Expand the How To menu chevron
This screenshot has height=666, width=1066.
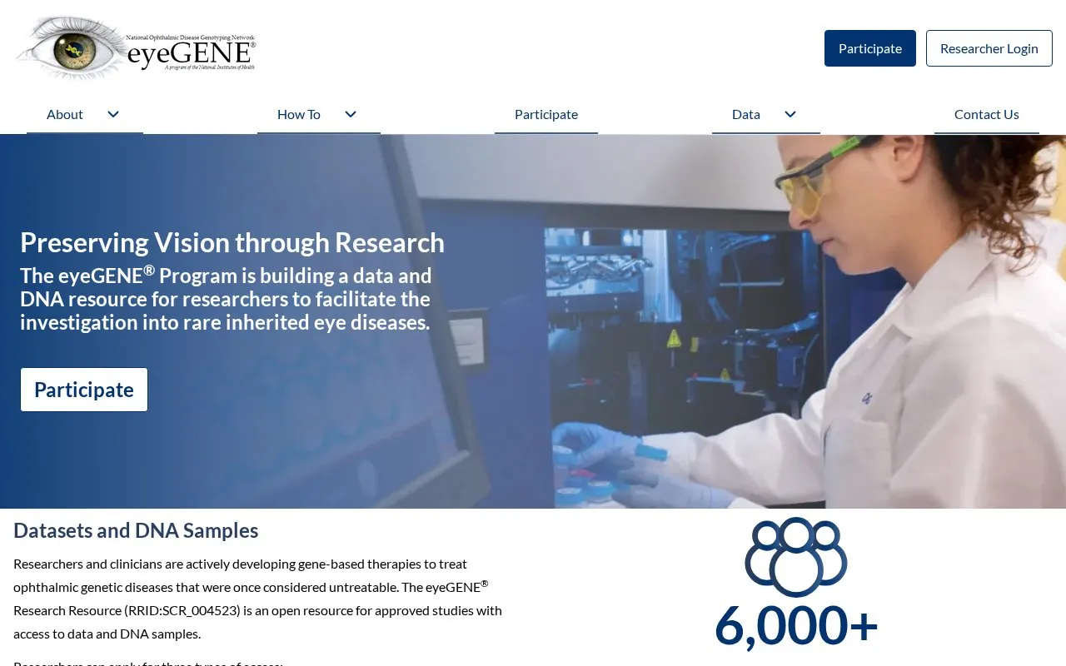coord(351,114)
